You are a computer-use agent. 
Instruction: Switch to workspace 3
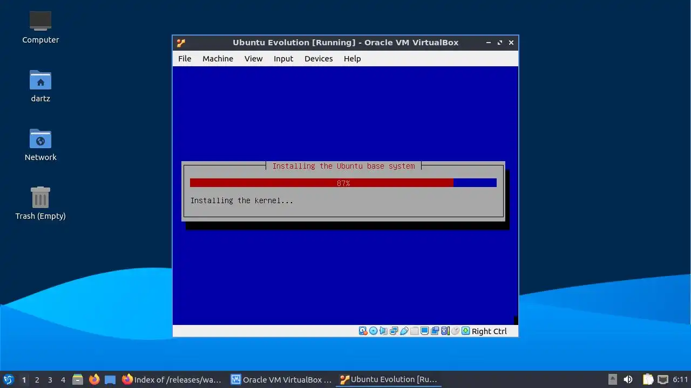pos(50,379)
